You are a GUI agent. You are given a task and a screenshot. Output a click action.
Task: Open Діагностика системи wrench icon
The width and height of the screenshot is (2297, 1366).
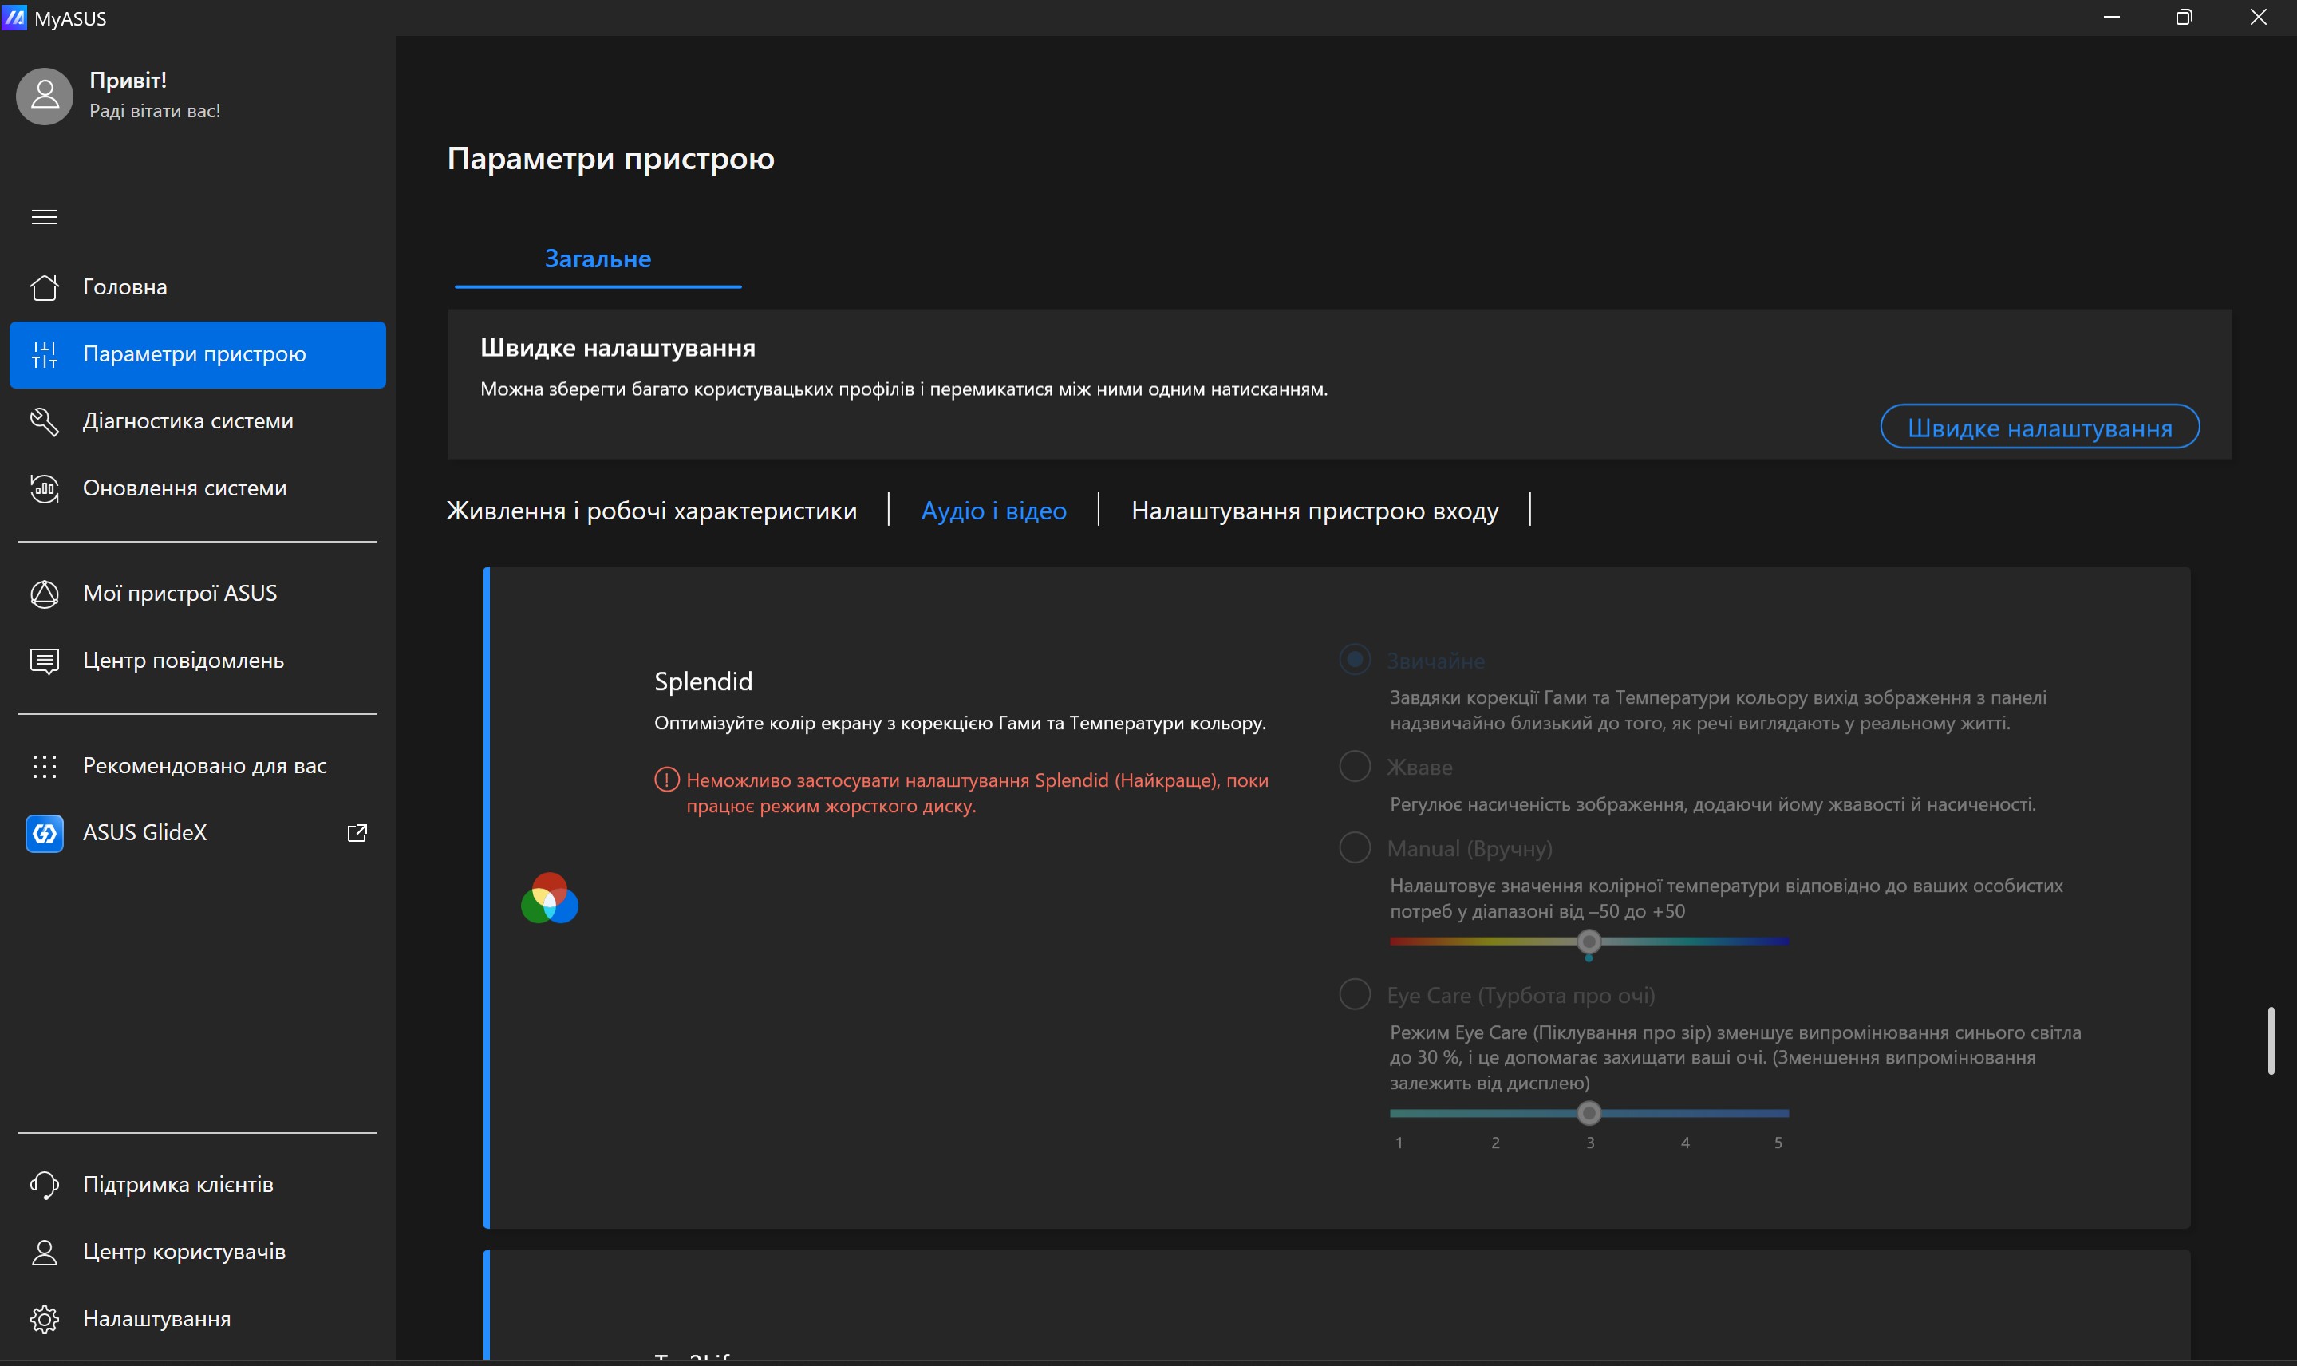[44, 421]
